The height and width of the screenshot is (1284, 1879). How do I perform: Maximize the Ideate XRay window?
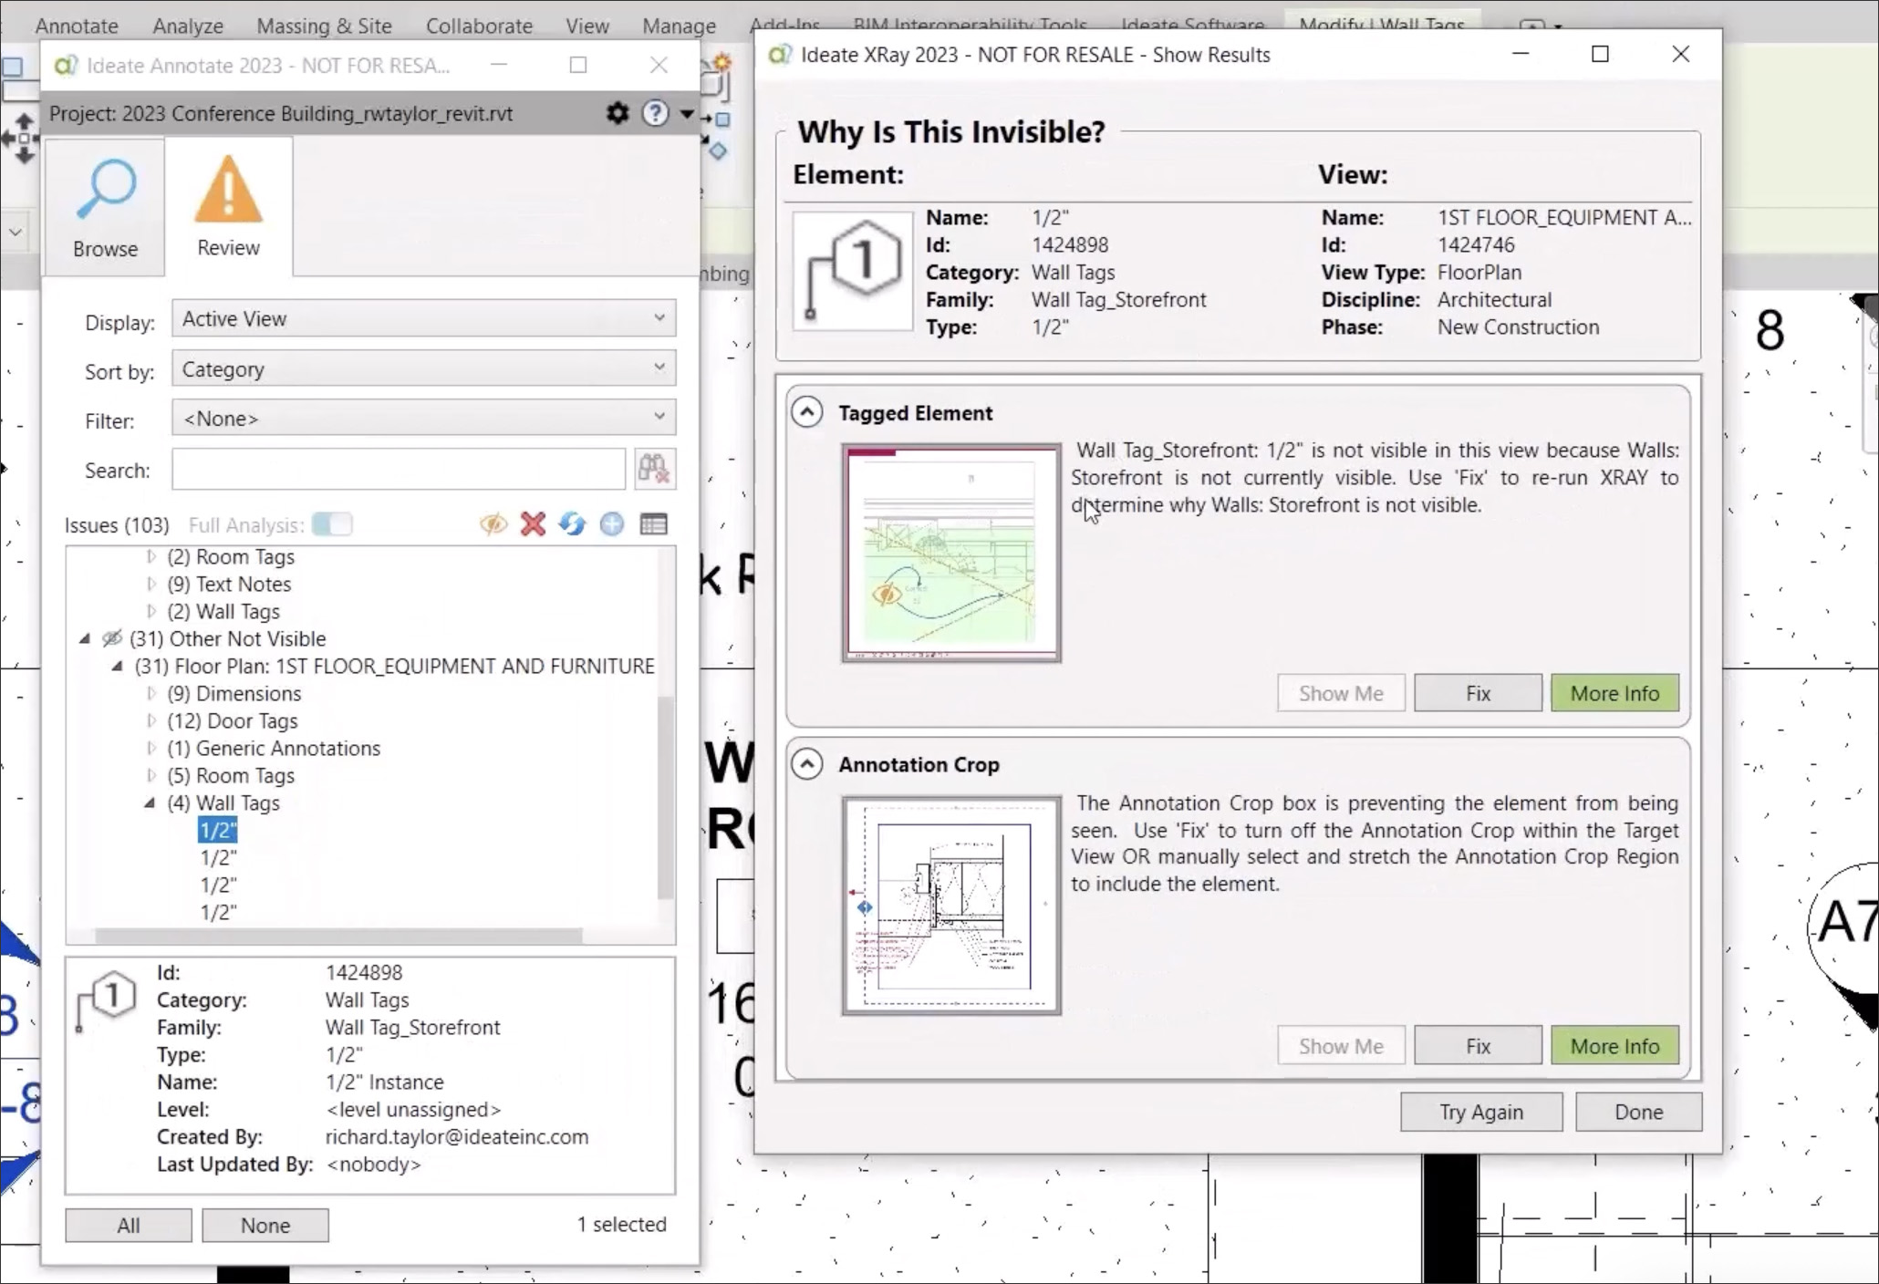(1600, 54)
